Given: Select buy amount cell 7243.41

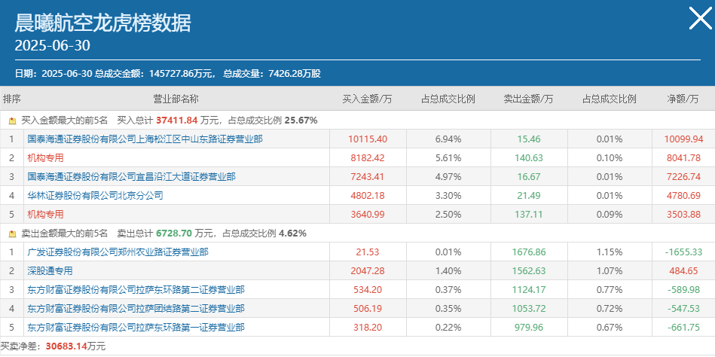Looking at the screenshot, I should click(x=368, y=176).
